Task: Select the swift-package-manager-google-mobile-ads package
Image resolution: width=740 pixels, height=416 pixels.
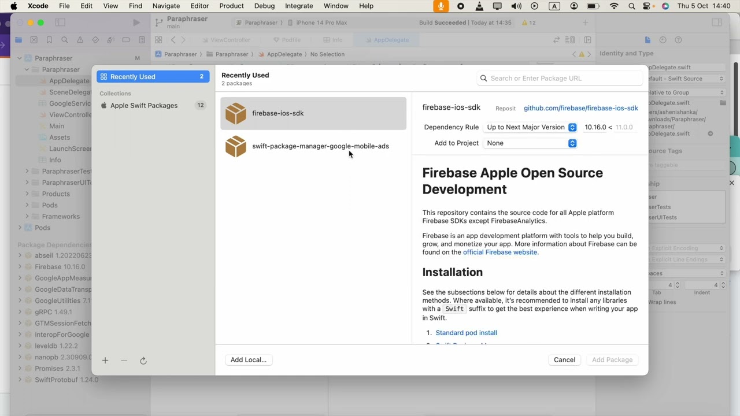Action: point(313,146)
